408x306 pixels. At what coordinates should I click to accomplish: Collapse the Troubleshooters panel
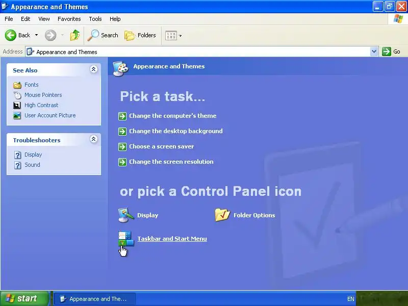(x=94, y=139)
